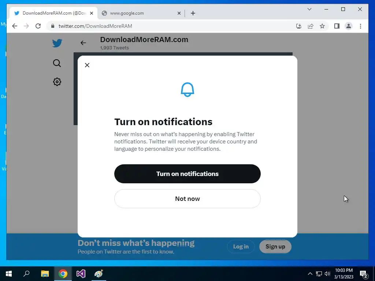Image resolution: width=375 pixels, height=281 pixels.
Task: Bookmark this page with star icon
Action: (322, 26)
